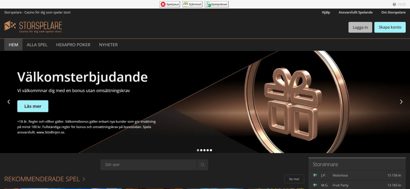Click Swedish flag beside J.P.
The image size is (410, 189).
click(x=315, y=175)
